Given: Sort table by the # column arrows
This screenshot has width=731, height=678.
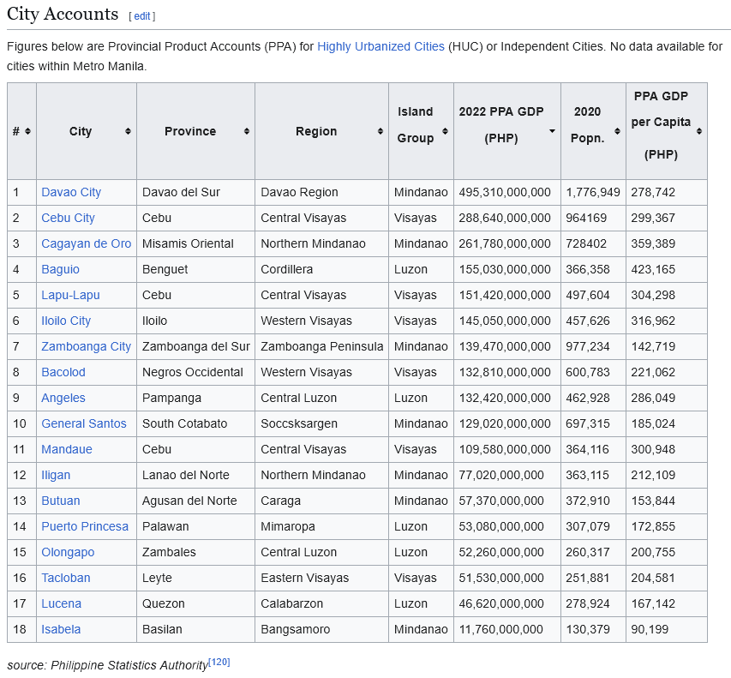Looking at the screenshot, I should click(x=28, y=131).
